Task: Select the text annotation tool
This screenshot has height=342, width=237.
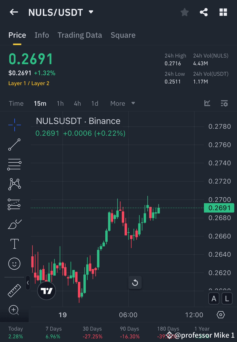Action: click(x=14, y=243)
